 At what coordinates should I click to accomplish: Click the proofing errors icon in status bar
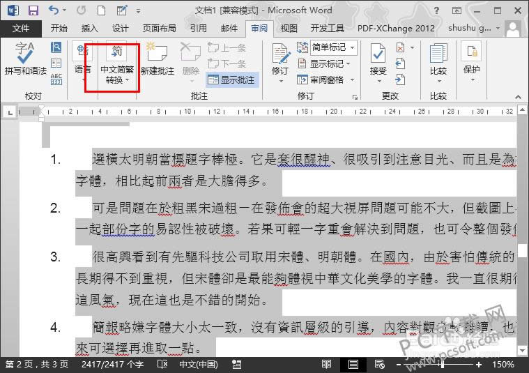point(162,365)
